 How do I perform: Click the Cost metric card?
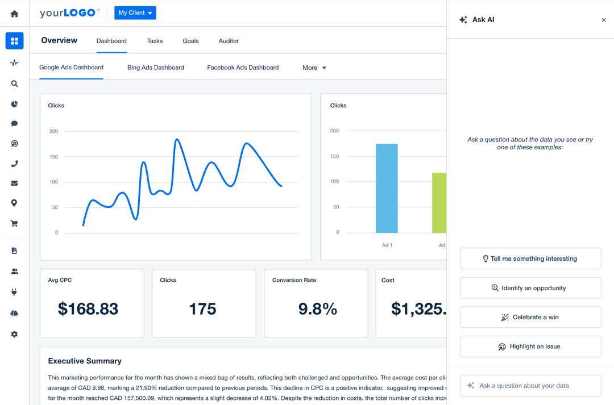[x=411, y=303]
